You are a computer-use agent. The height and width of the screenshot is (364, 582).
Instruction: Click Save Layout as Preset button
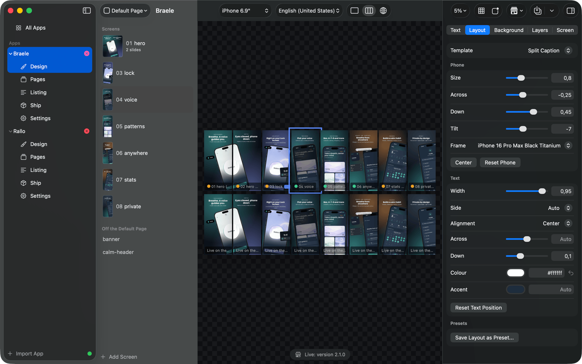(484, 338)
